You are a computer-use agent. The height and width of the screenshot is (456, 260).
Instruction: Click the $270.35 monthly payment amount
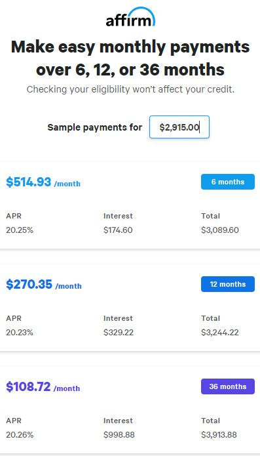(29, 284)
